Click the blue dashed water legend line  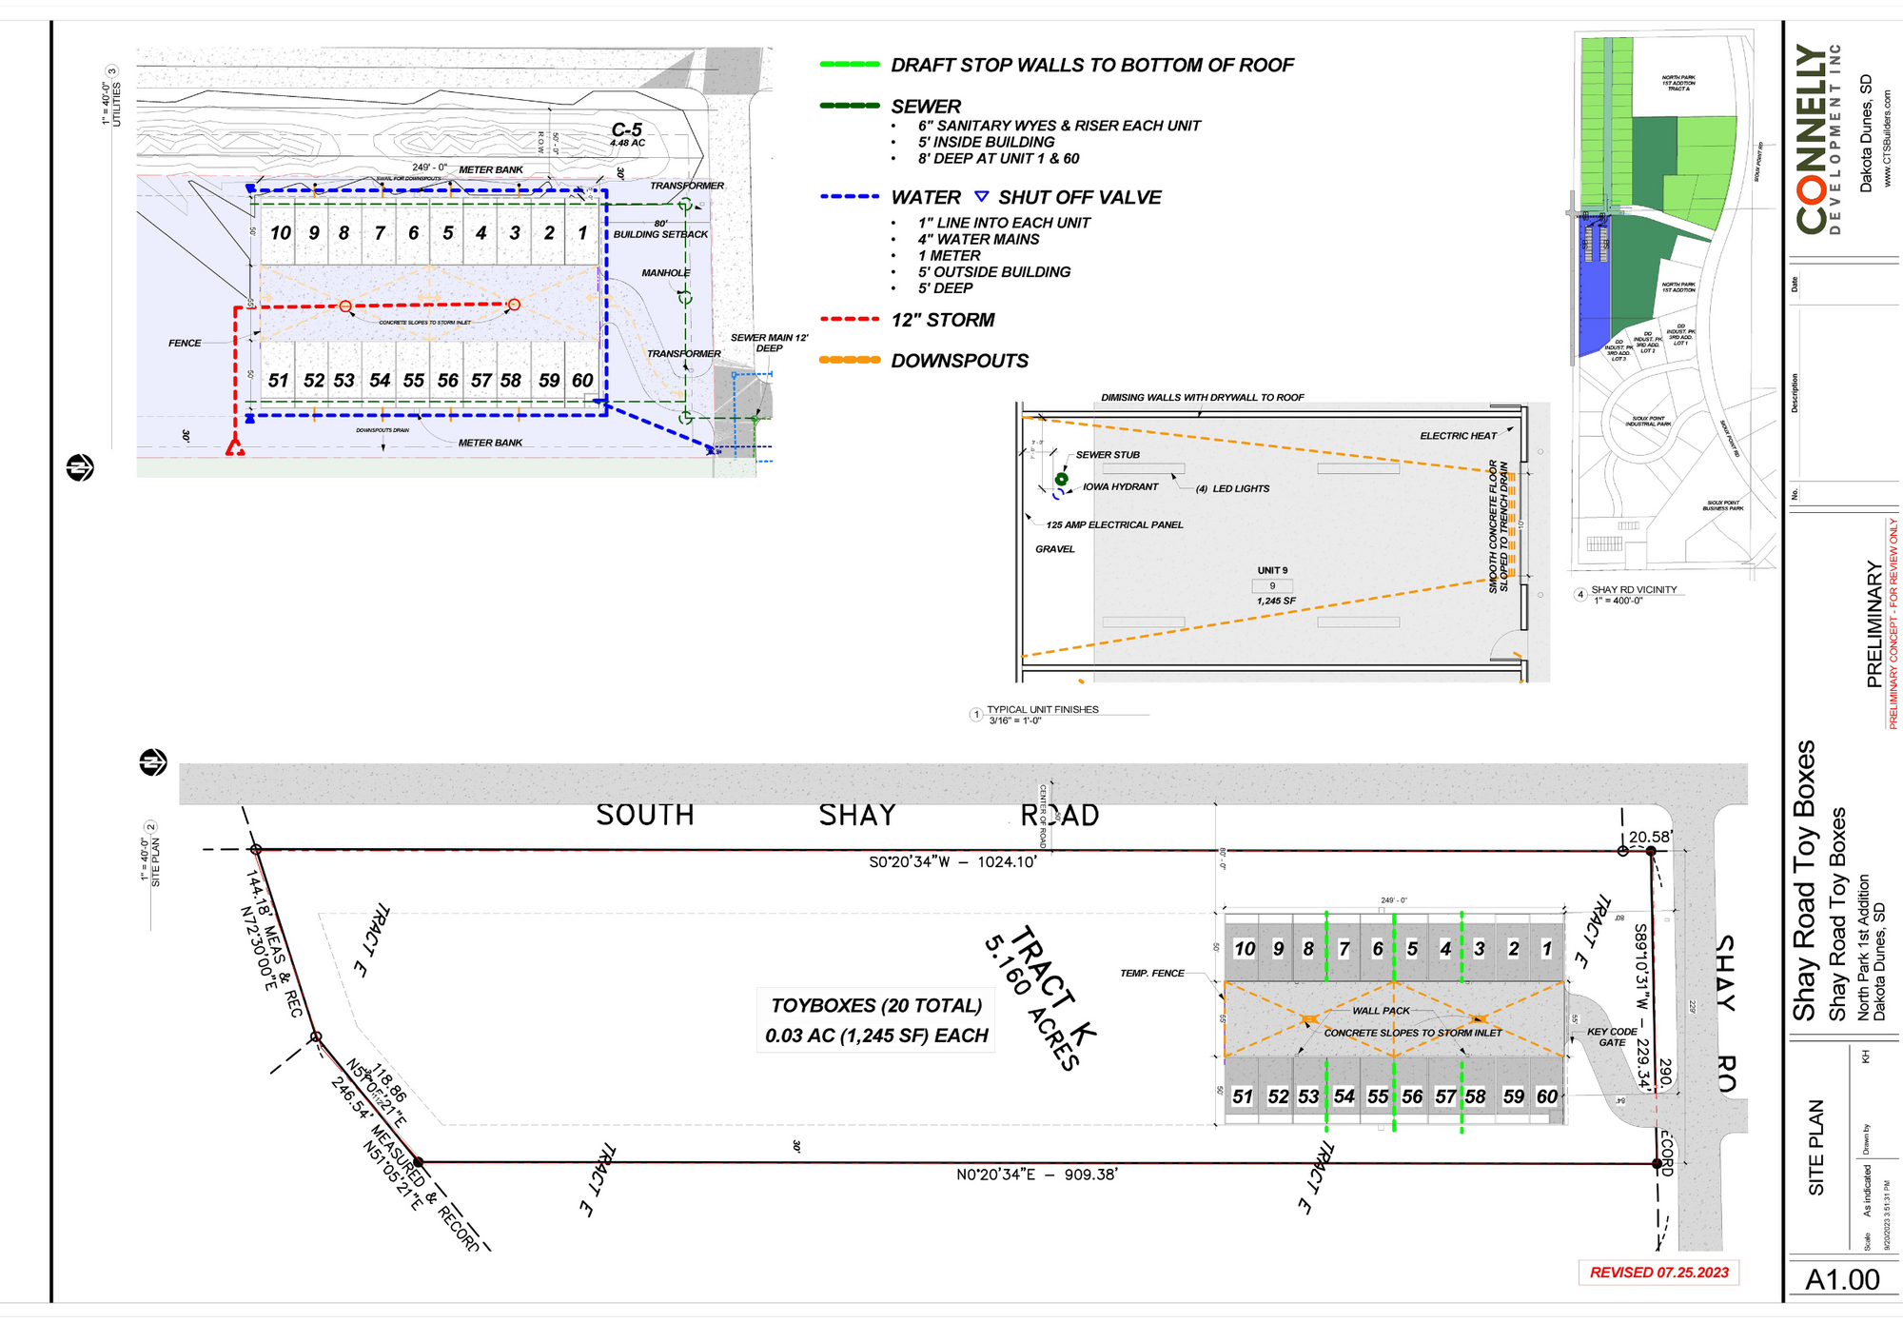(849, 197)
